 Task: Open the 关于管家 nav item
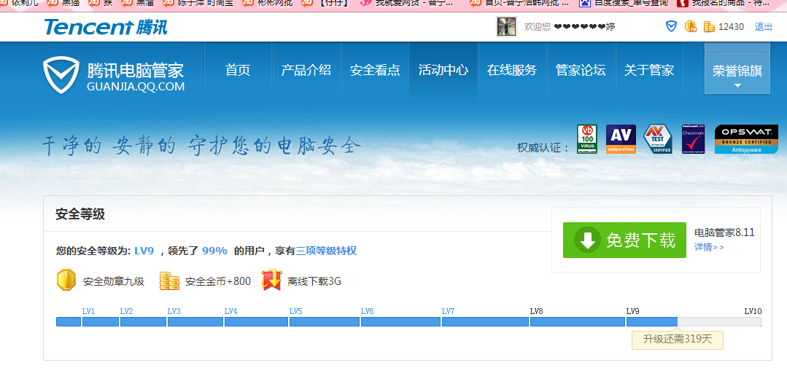point(648,70)
